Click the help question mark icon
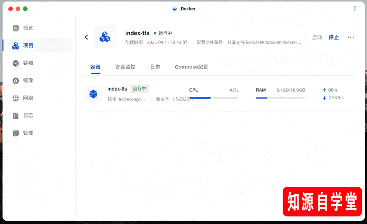Screen dimensions: 367x224 355,9
